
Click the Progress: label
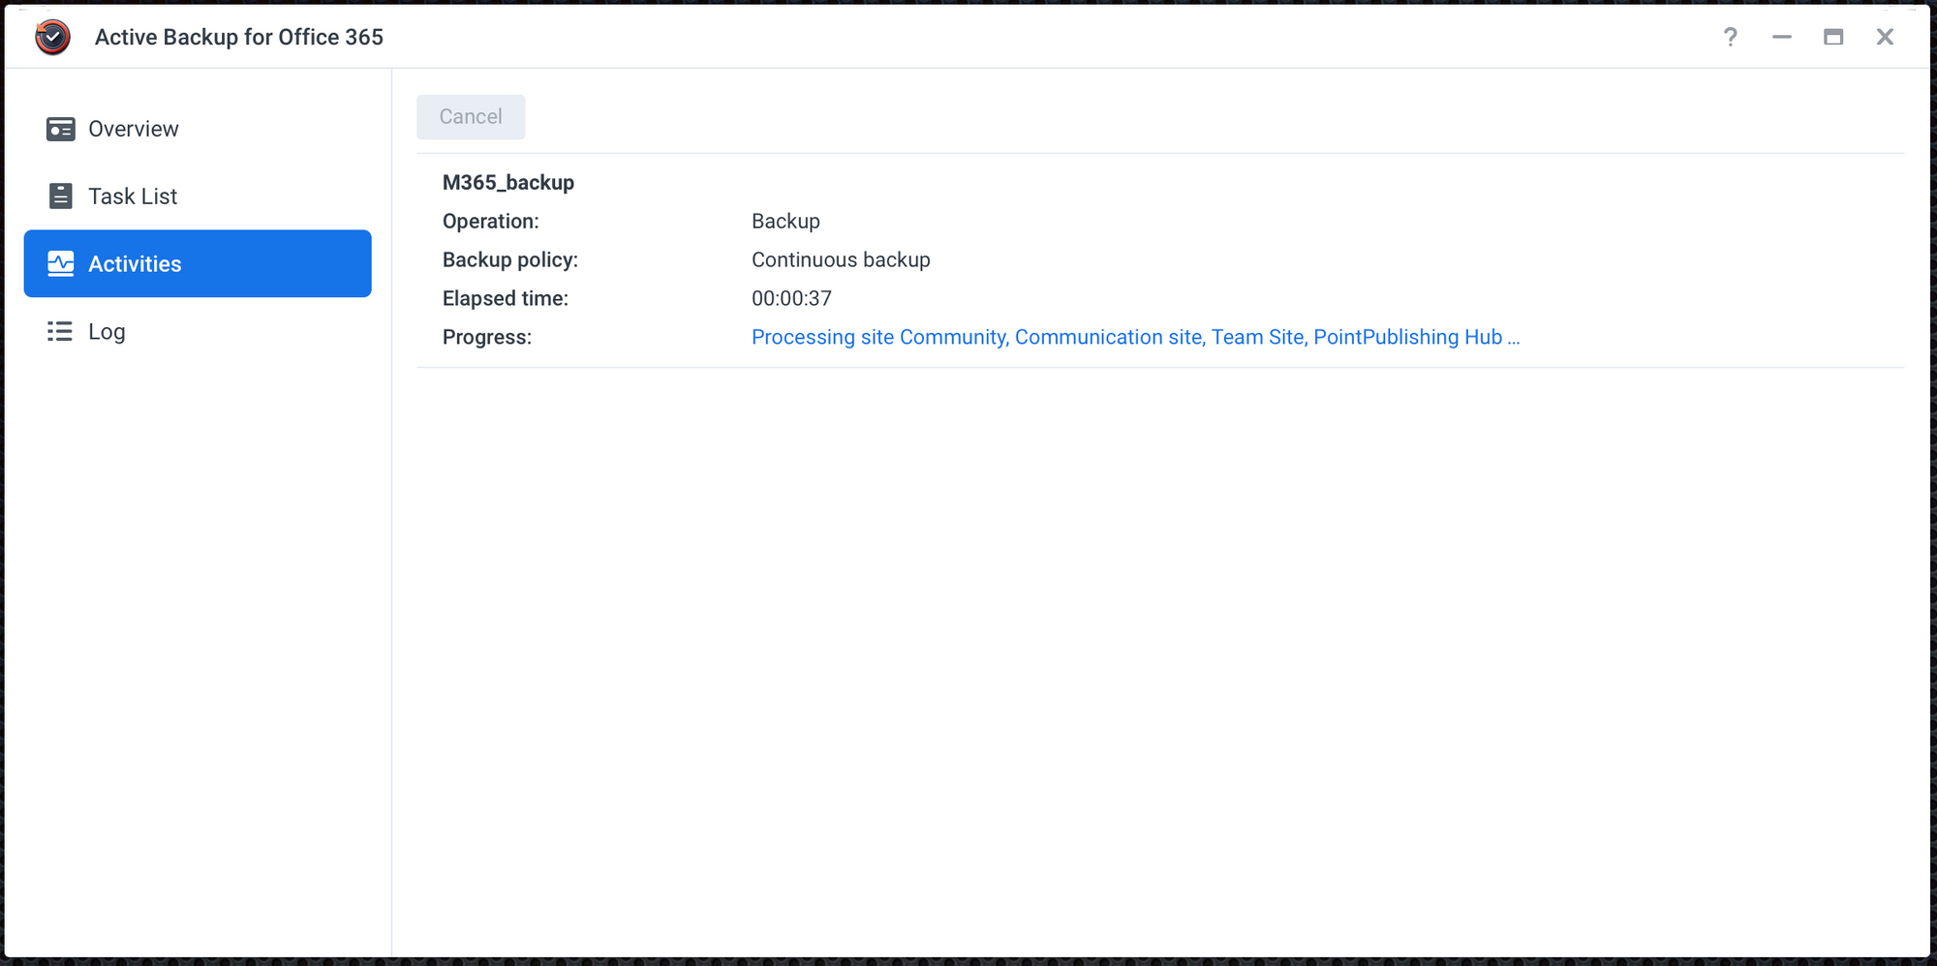[487, 337]
